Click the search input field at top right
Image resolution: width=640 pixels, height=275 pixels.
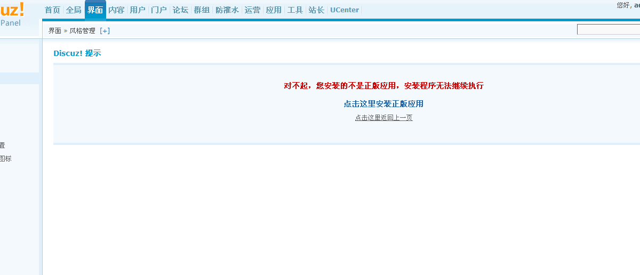[608, 30]
